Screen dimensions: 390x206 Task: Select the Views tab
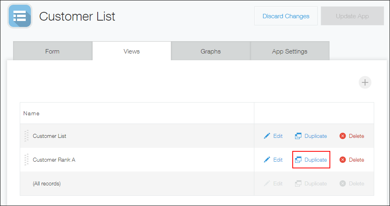(x=131, y=51)
